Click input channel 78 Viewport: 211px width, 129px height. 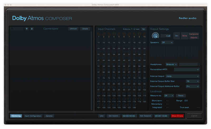pos(134,78)
